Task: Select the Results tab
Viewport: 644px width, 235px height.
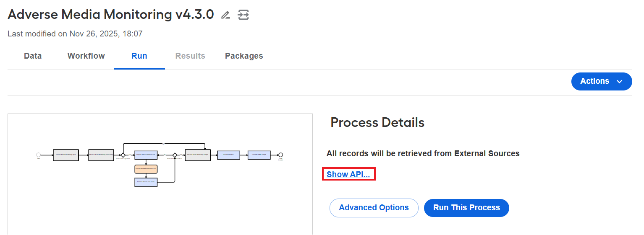Action: [190, 56]
